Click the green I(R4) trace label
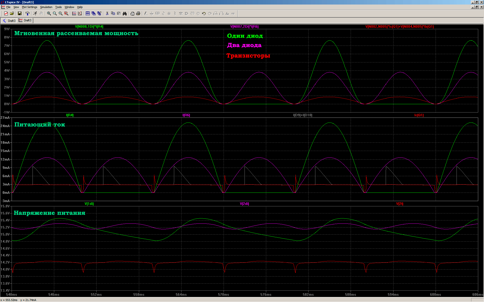This screenshot has height=302, width=484. pyautogui.click(x=70, y=115)
